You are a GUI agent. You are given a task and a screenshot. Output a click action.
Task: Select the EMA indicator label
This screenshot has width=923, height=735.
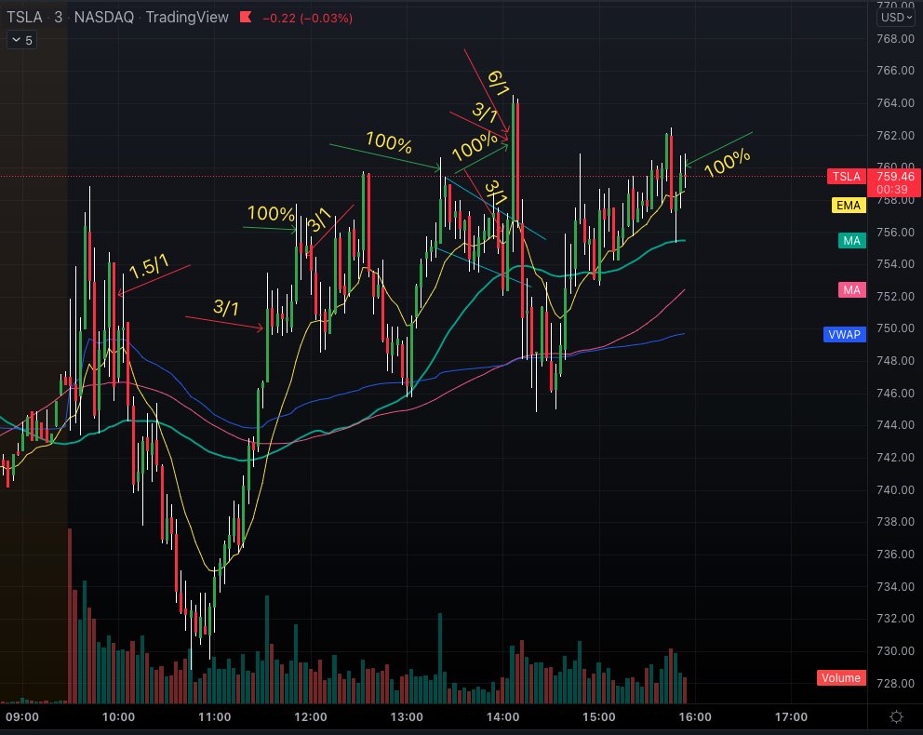click(849, 206)
